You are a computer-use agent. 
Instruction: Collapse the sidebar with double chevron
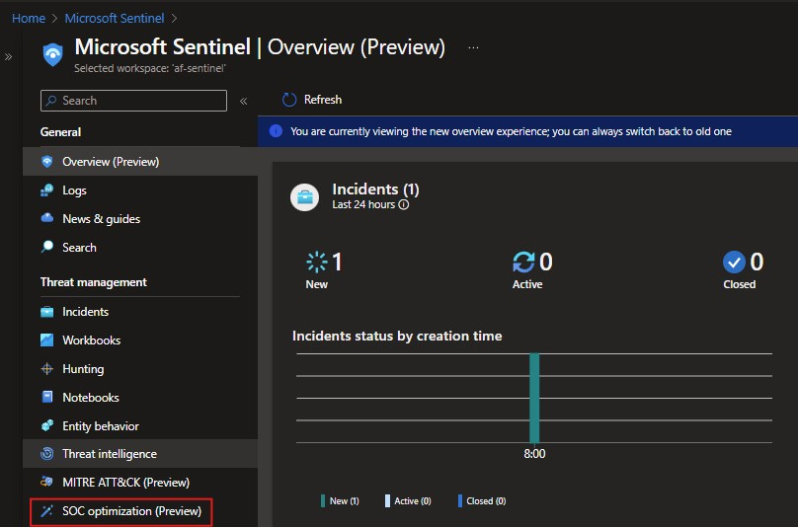coord(243,102)
